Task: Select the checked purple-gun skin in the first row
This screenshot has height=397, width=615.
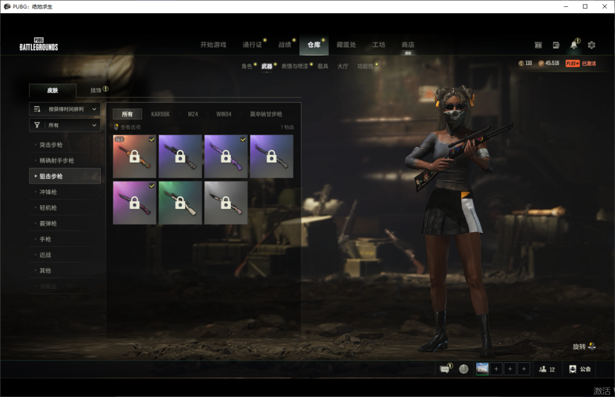Action: (x=226, y=156)
